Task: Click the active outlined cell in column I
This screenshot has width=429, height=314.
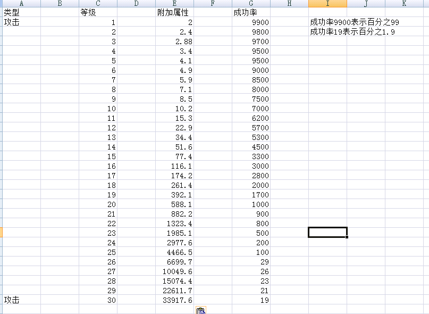Action: click(327, 232)
